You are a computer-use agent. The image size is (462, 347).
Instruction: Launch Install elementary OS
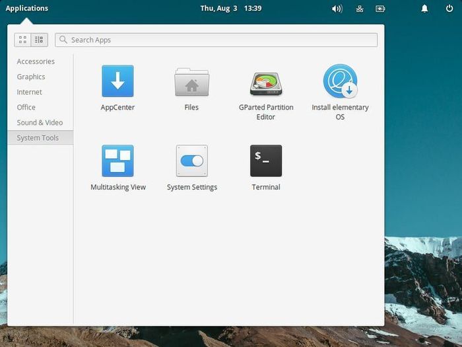coord(340,82)
